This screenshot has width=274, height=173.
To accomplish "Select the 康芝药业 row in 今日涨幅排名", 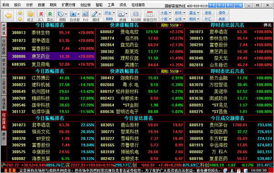I will coord(51,56).
